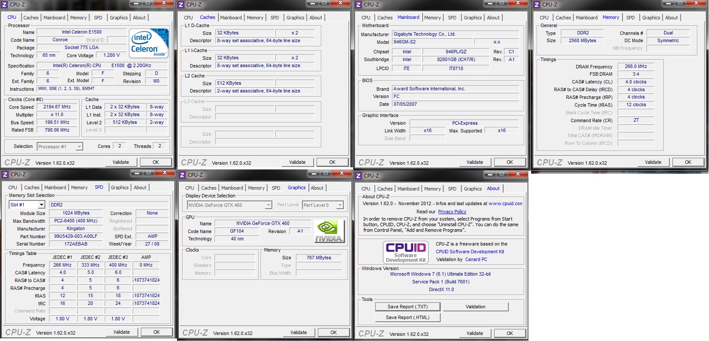This screenshot has height=341, width=709.
Task: Click the NVIDIA logo in the Graphics window
Action: (x=329, y=231)
